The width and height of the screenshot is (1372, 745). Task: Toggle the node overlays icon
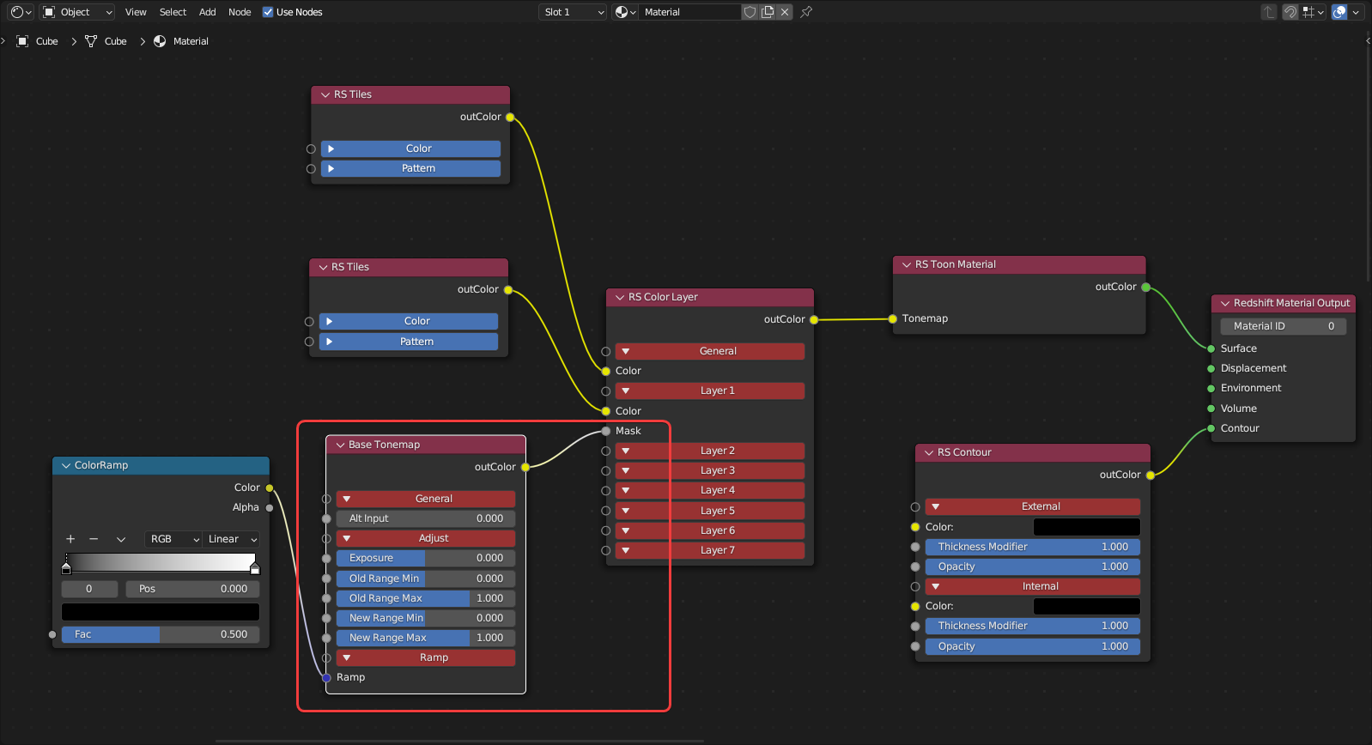[x=1339, y=12]
